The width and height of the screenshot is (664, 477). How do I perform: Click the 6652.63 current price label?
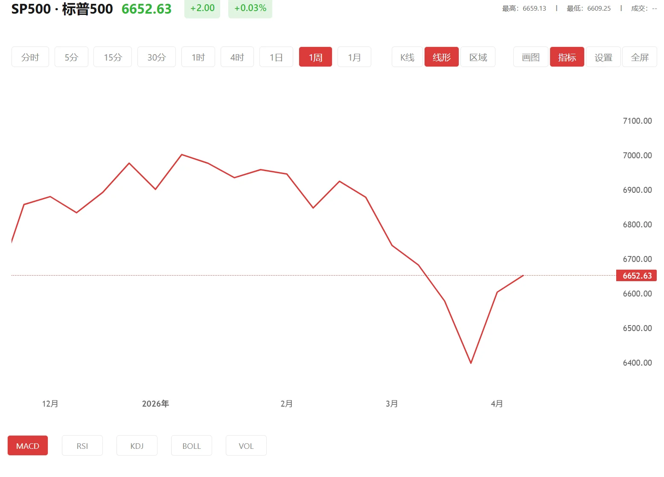(637, 276)
